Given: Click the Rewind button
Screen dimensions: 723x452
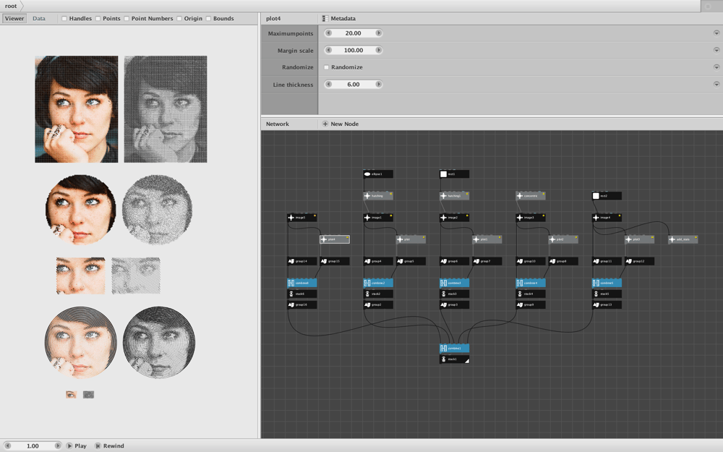Looking at the screenshot, I should pos(109,446).
